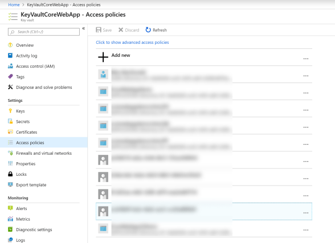The image size is (335, 243).
Task: Open Firewalls and virtual networks item
Action: coord(44,153)
